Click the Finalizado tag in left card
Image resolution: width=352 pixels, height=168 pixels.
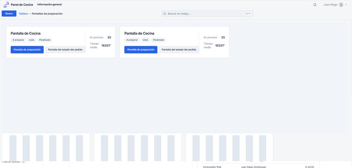(45, 40)
